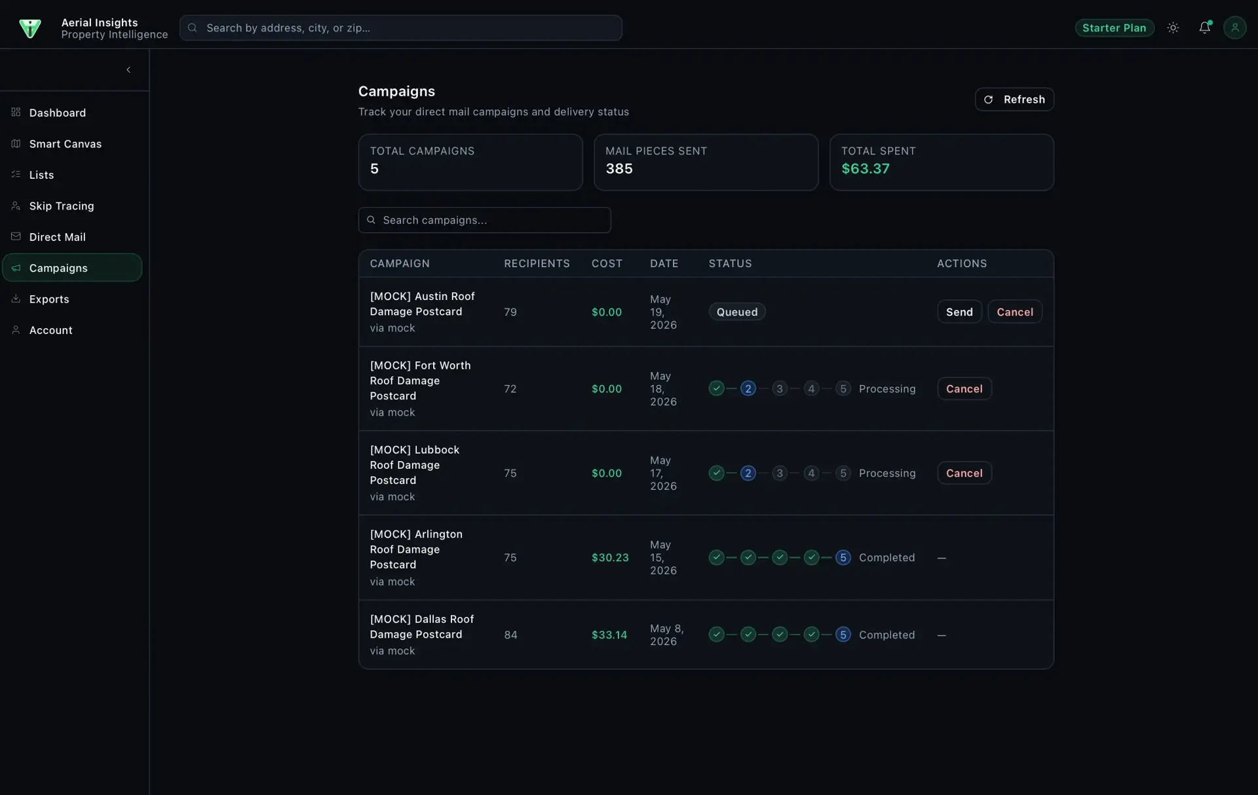Click the first checkmark step for Lubbock

pos(717,473)
